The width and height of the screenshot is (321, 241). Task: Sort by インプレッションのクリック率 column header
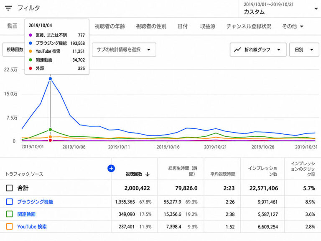coord(303,169)
